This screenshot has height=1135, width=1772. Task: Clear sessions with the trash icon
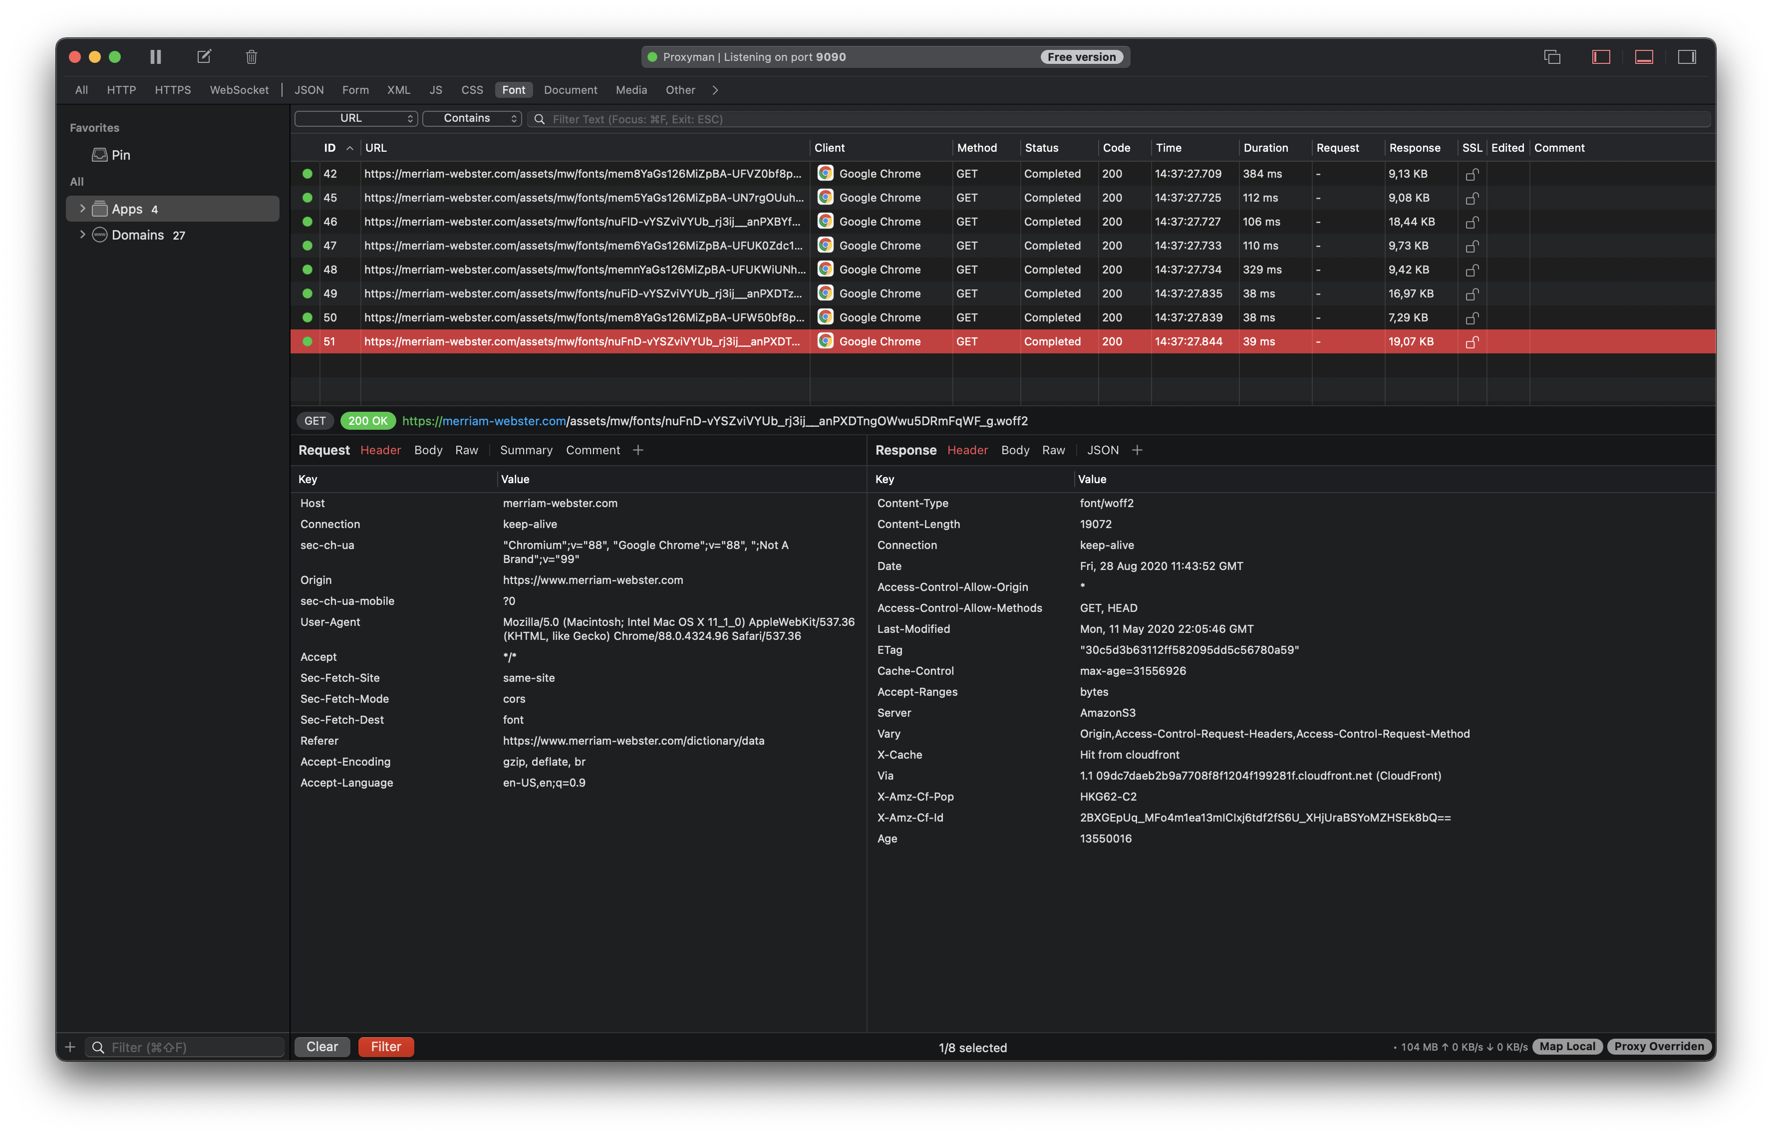pyautogui.click(x=251, y=56)
